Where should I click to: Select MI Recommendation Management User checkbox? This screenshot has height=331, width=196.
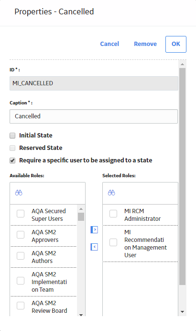113,242
